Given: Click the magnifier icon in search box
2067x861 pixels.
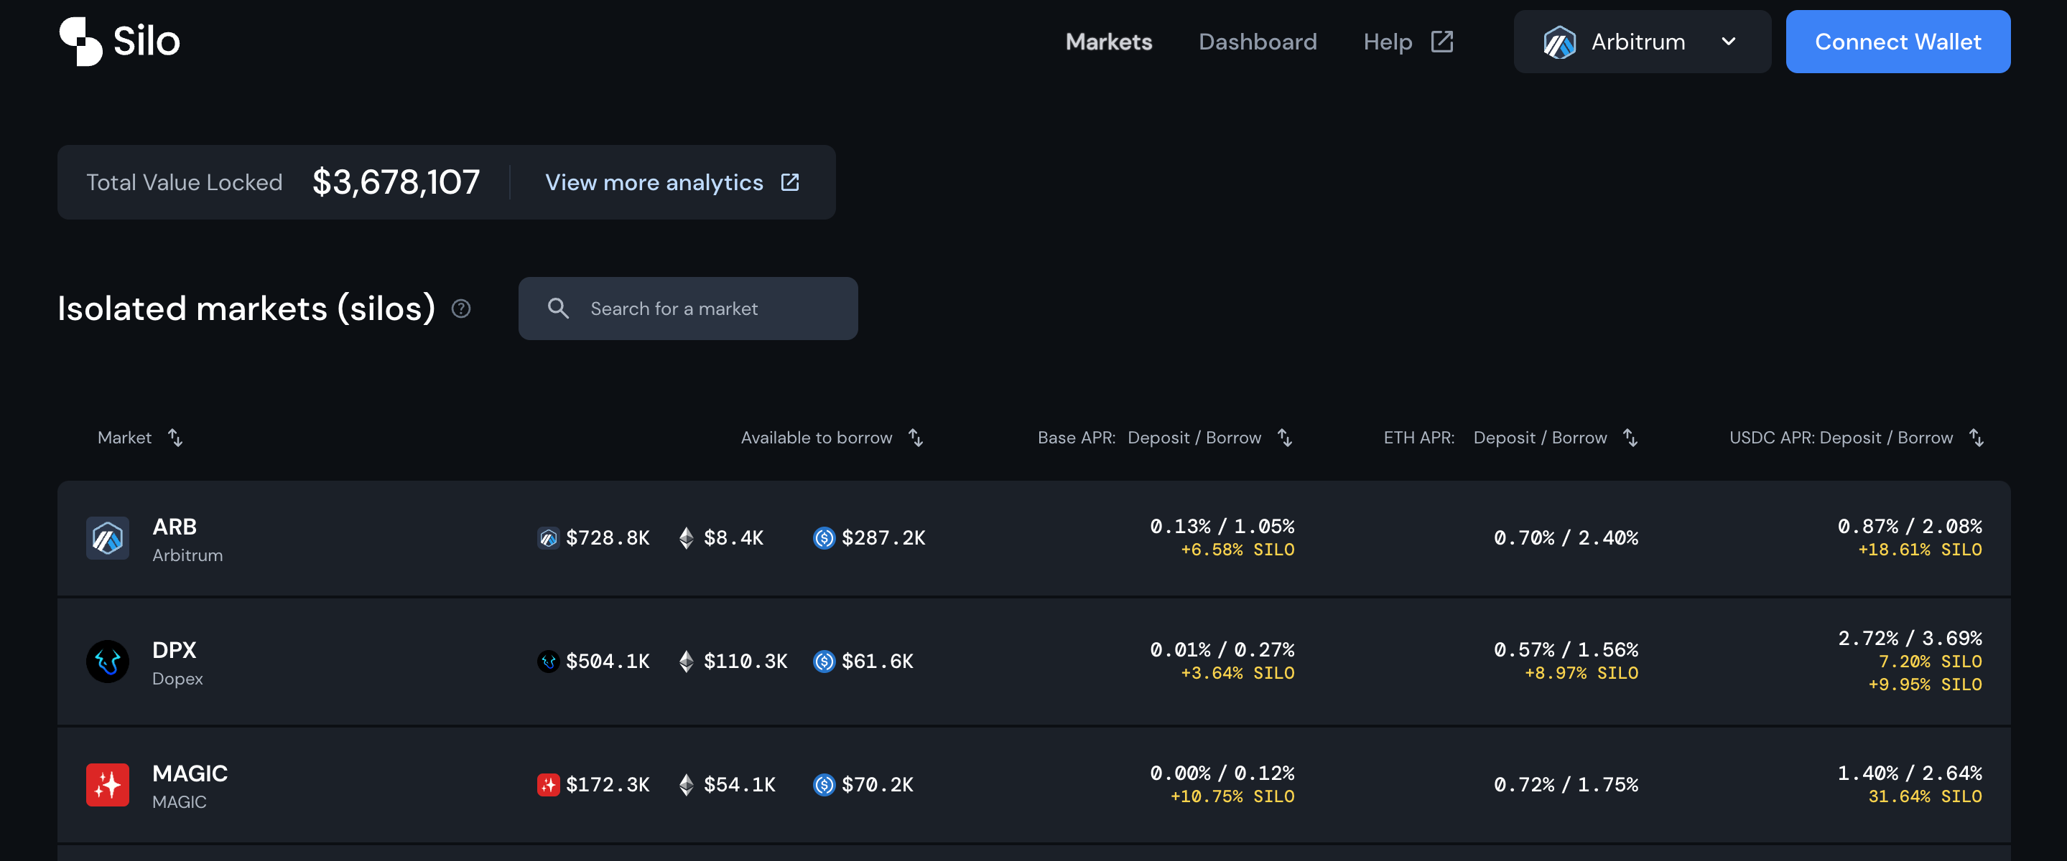Looking at the screenshot, I should [x=559, y=309].
